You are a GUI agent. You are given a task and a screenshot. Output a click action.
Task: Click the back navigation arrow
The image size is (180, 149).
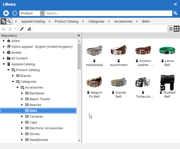[x=6, y=13]
